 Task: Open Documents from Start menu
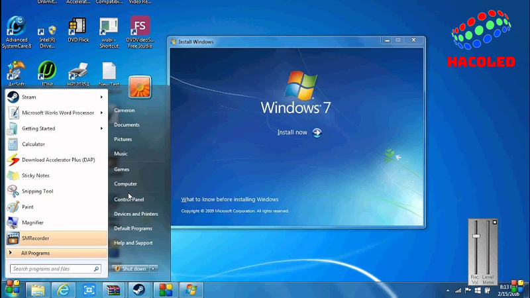[x=127, y=124]
